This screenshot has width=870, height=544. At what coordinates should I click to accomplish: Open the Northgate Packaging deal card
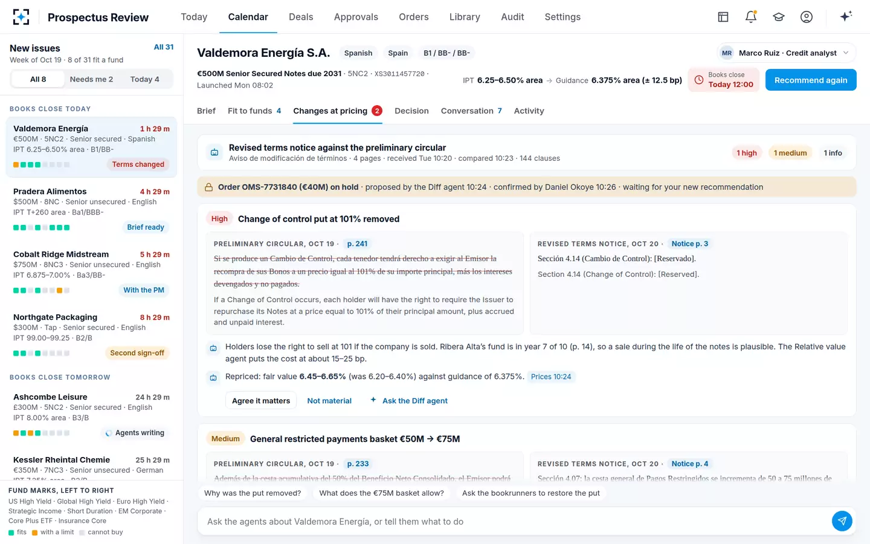click(x=91, y=335)
